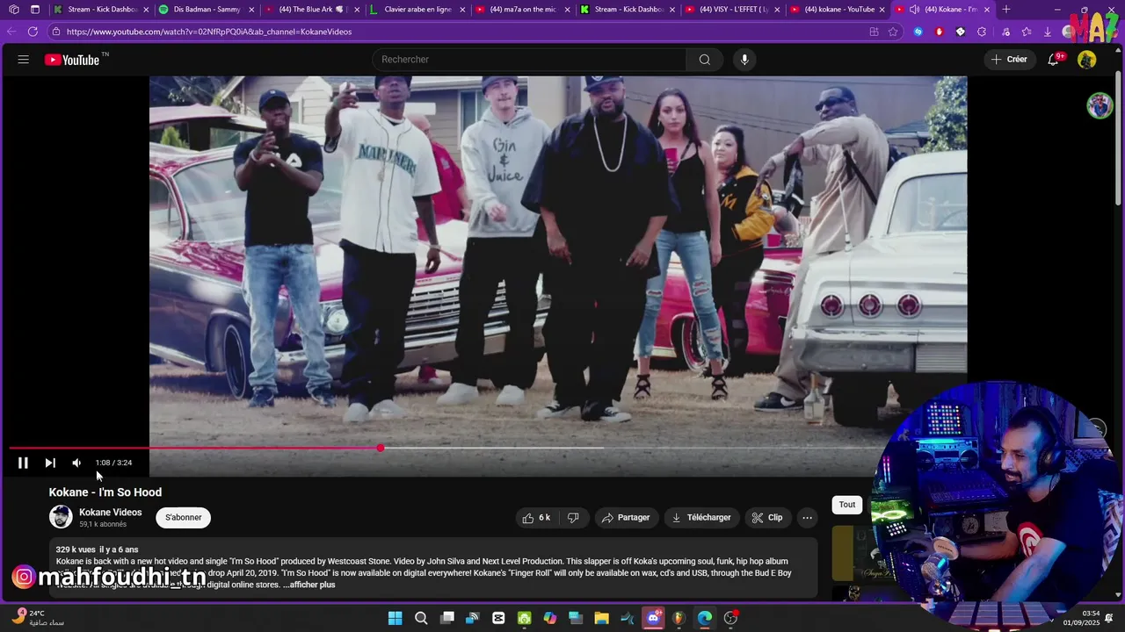Open the Windows Start menu
This screenshot has width=1125, height=632.
click(x=396, y=618)
